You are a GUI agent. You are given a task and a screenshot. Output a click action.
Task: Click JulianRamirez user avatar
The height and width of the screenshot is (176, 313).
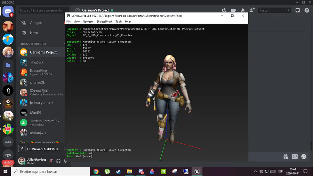coord(22,161)
